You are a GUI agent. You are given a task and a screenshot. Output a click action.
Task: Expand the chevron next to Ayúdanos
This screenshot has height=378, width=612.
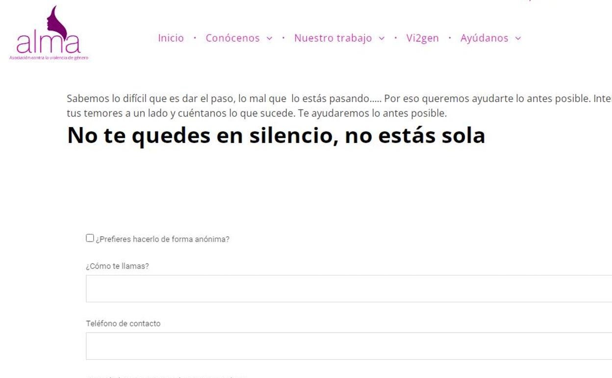tap(518, 38)
